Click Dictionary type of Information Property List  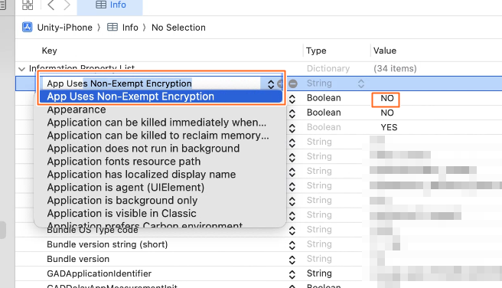(328, 69)
